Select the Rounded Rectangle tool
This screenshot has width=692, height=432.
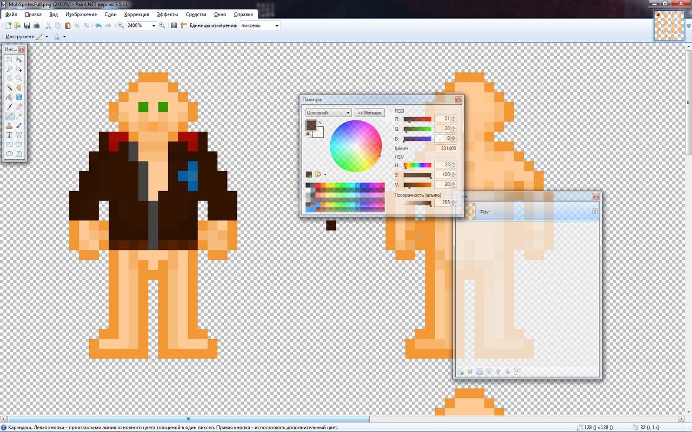[19, 144]
